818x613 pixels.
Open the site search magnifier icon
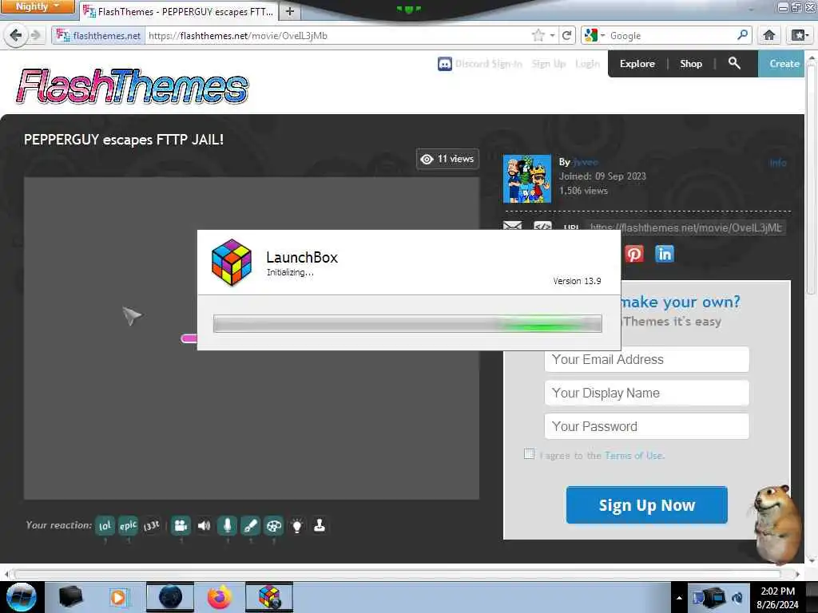pyautogui.click(x=735, y=64)
